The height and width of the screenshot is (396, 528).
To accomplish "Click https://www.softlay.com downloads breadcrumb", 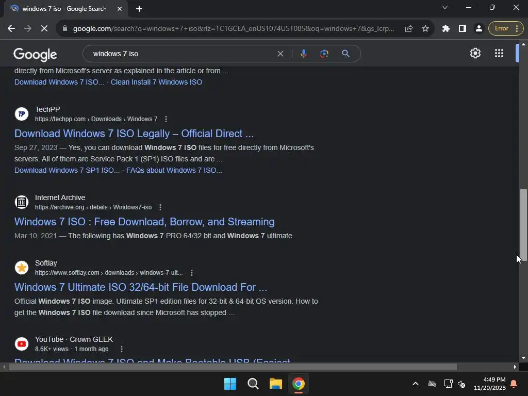I will click(x=109, y=273).
